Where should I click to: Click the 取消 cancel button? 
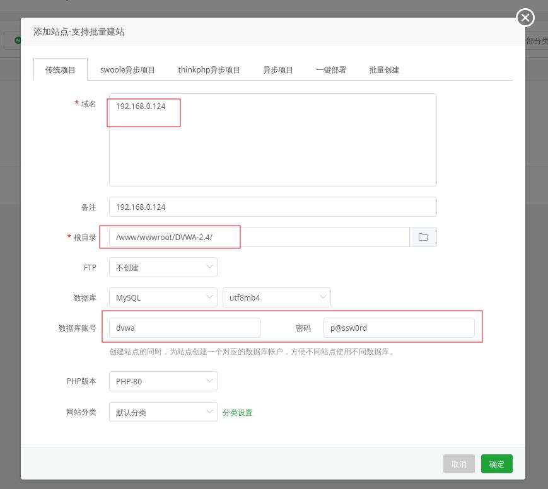(x=459, y=464)
